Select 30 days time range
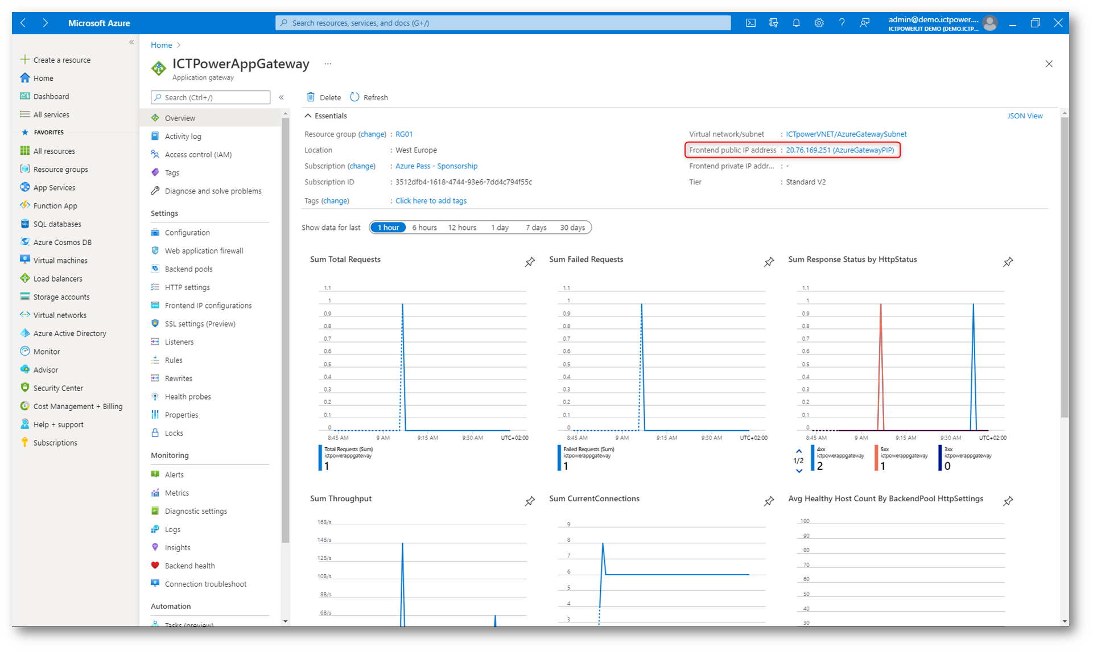 pyautogui.click(x=572, y=228)
